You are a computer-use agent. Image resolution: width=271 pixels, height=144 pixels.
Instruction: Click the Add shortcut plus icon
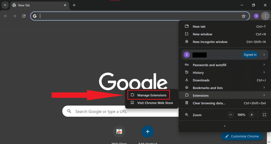click(x=148, y=132)
